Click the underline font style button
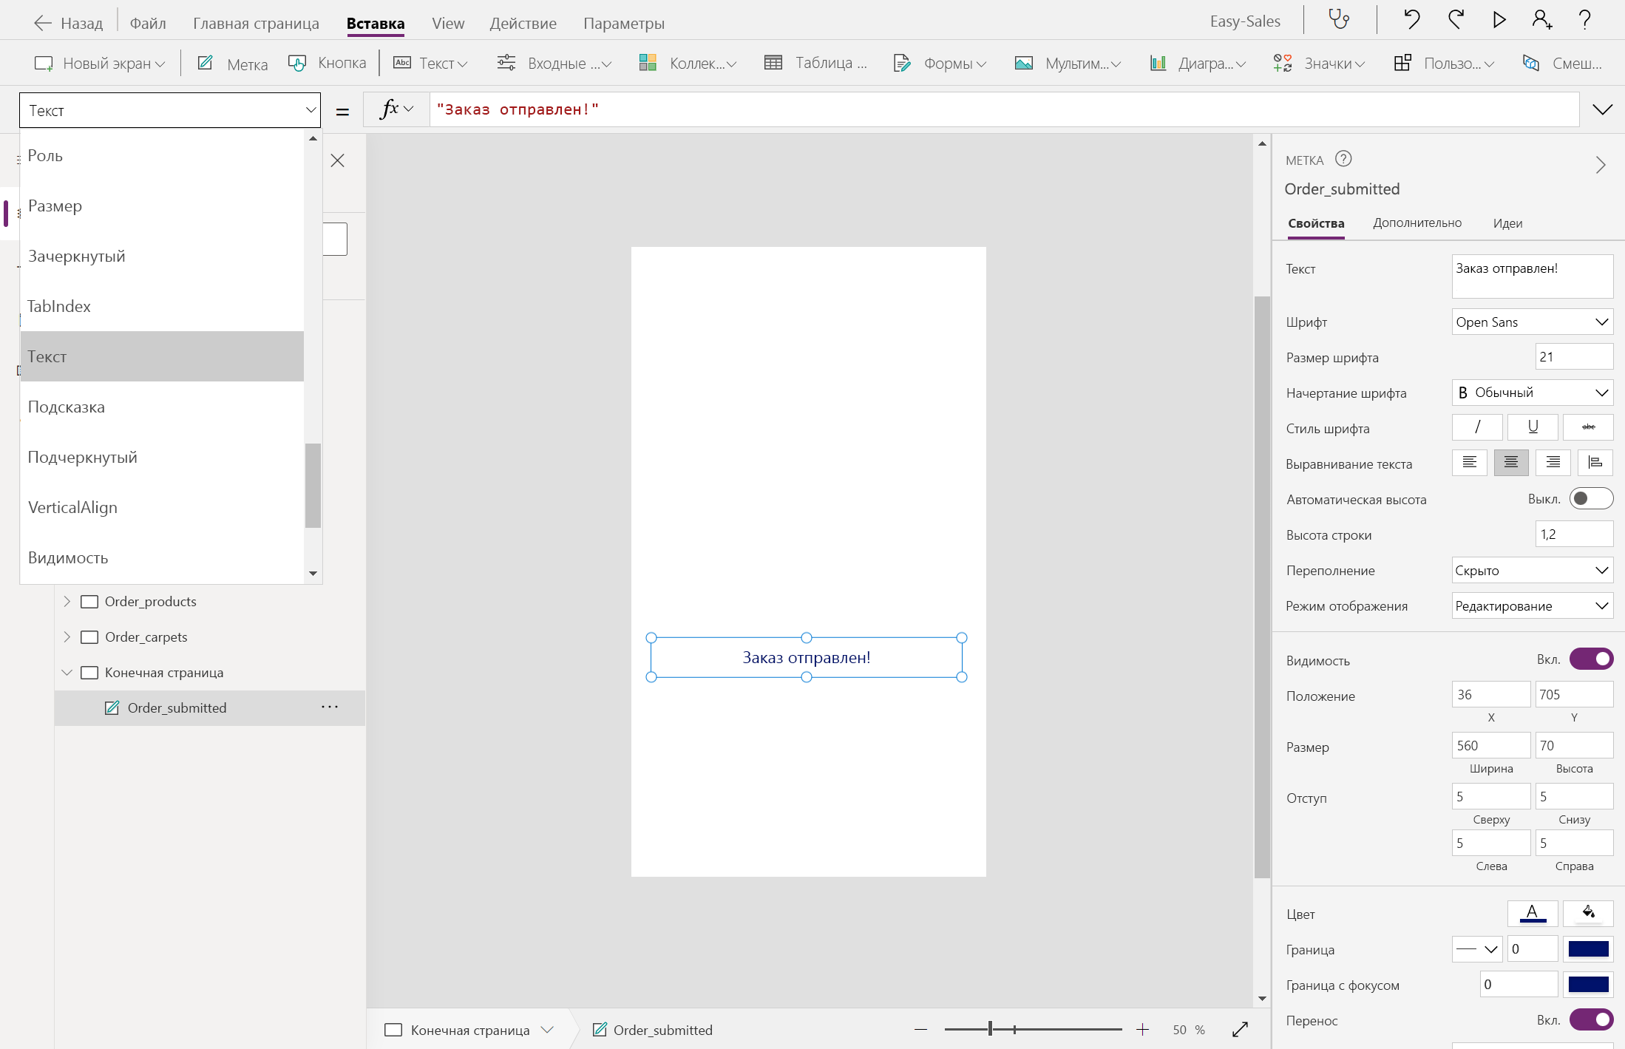Image resolution: width=1625 pixels, height=1049 pixels. click(1533, 427)
